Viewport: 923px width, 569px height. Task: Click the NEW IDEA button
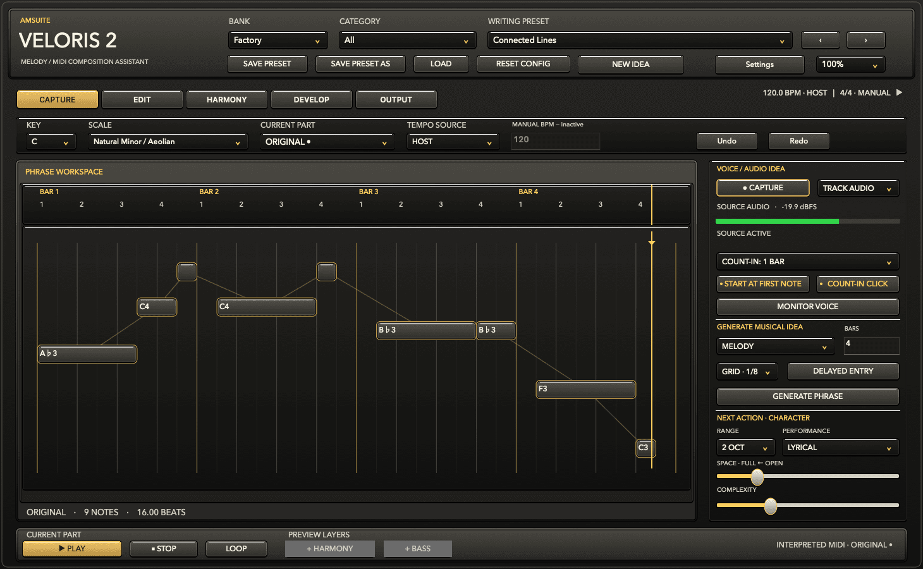[x=631, y=64]
